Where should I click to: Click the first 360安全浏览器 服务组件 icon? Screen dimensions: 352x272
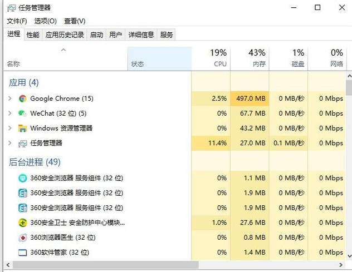click(22, 178)
